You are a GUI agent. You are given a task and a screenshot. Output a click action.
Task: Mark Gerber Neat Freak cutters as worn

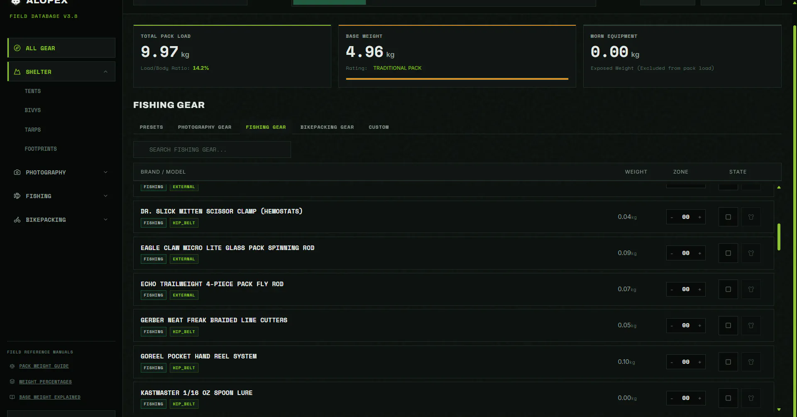pos(751,325)
